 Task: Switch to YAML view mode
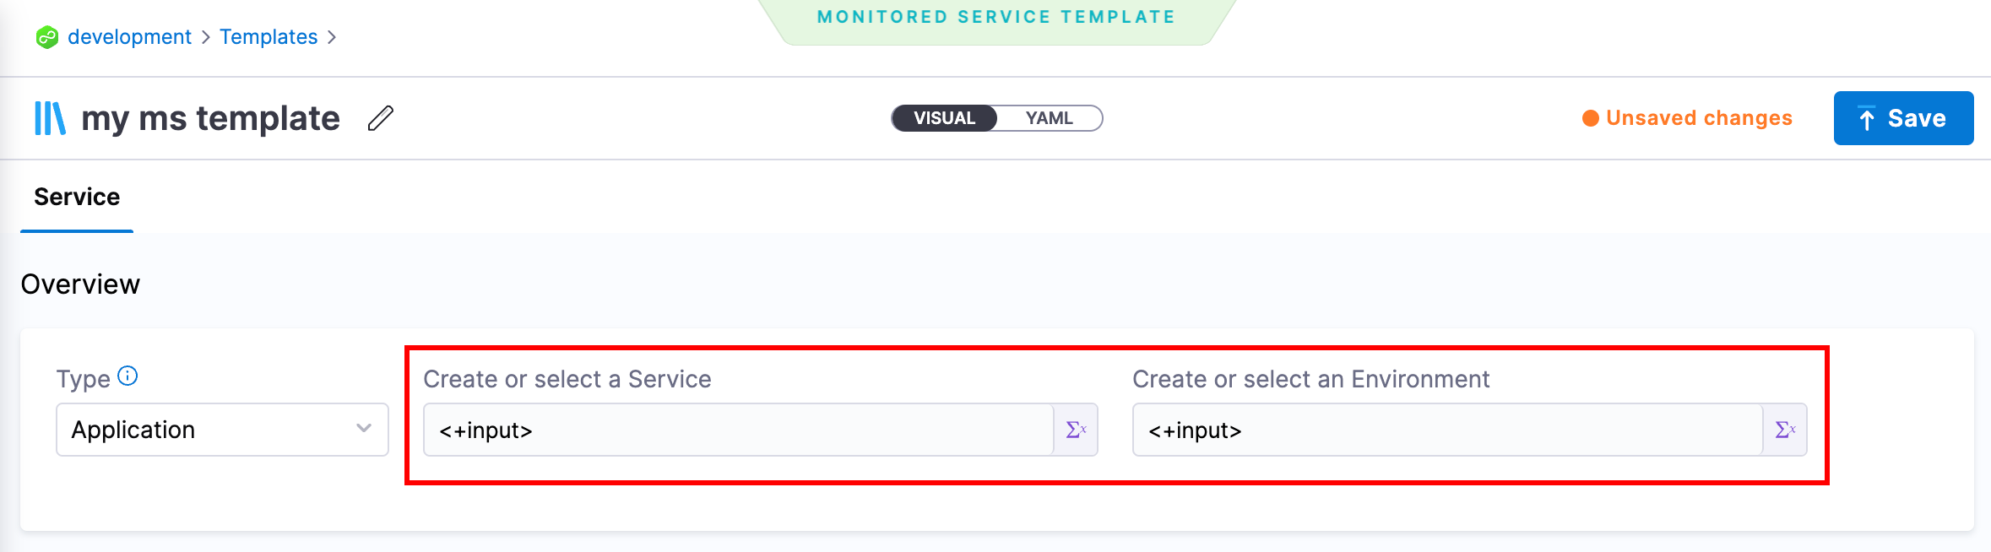point(1049,118)
